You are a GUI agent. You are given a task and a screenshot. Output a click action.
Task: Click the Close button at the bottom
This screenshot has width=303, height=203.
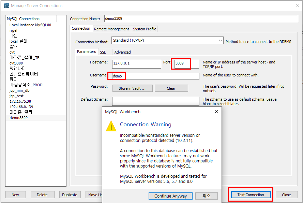286,195
